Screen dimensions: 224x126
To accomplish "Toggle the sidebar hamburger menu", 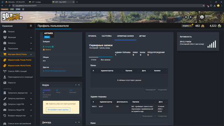I will click(31, 26).
